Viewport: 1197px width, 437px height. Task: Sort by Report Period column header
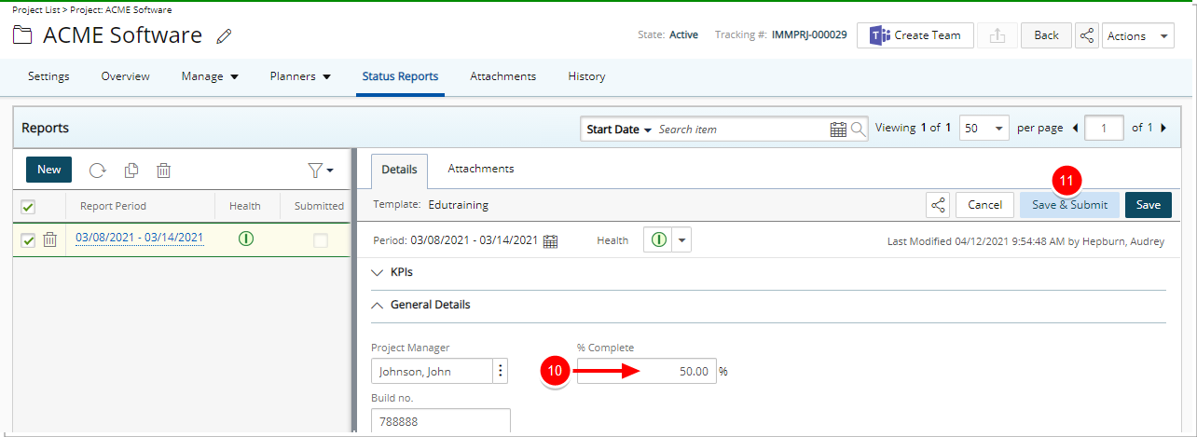click(113, 206)
